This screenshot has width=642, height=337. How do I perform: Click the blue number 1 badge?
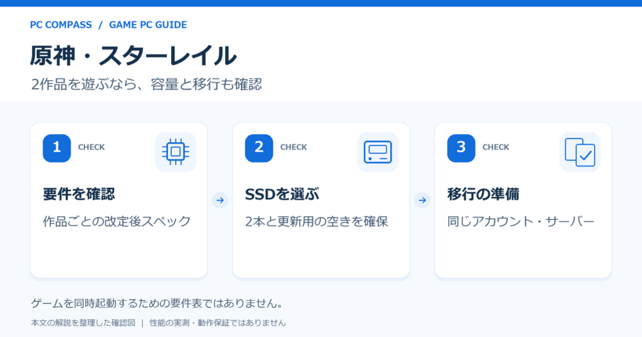click(56, 148)
